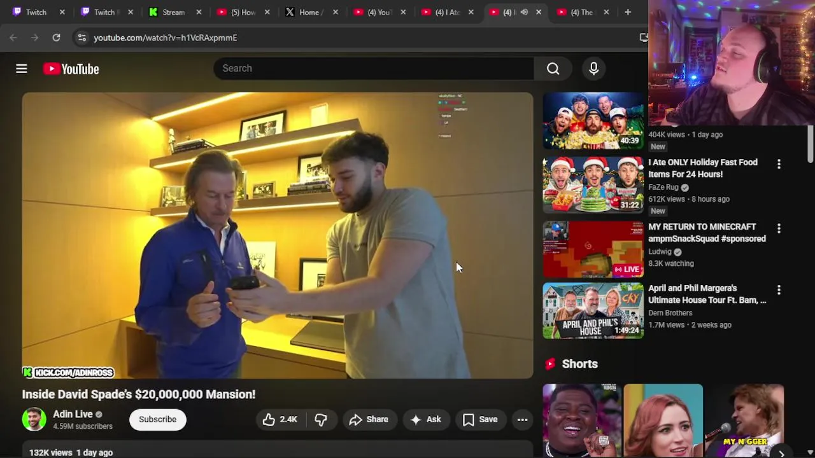The image size is (815, 458).
Task: Close the Stream Kick tab
Action: click(x=199, y=12)
